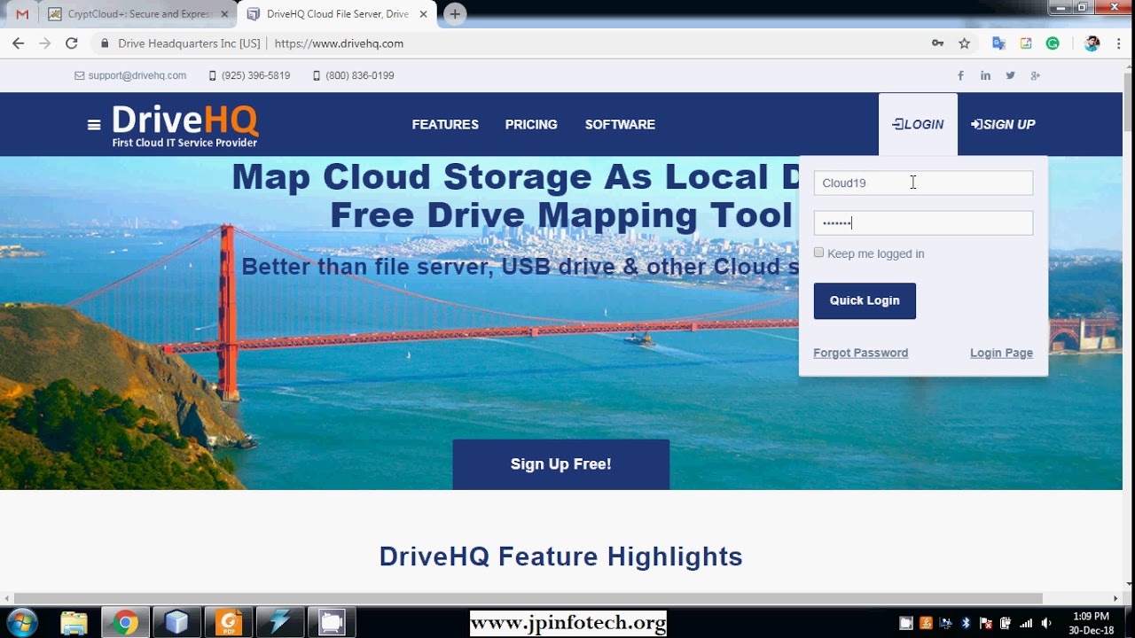
Task: Click the power battery tray icon
Action: 1006,623
